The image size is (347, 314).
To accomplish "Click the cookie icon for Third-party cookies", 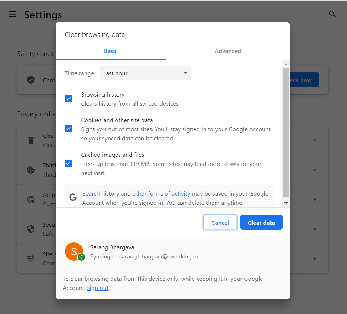I will (31, 170).
